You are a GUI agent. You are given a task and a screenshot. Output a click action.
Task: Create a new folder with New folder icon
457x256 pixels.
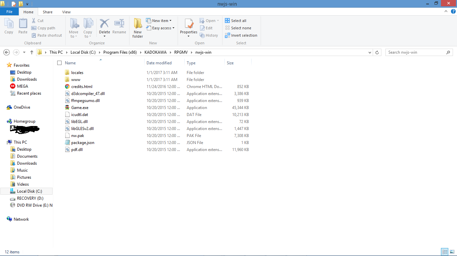tap(138, 24)
